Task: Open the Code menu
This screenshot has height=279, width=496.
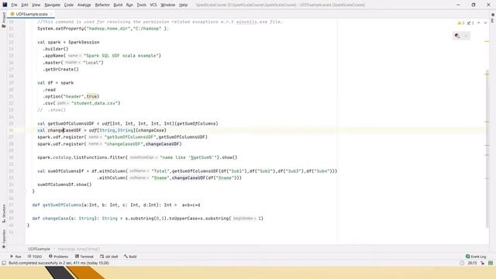Action: click(x=69, y=5)
